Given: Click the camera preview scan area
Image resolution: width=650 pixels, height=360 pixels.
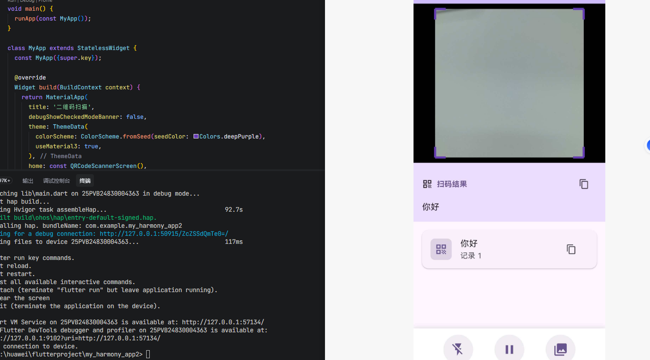Looking at the screenshot, I should click(x=509, y=83).
